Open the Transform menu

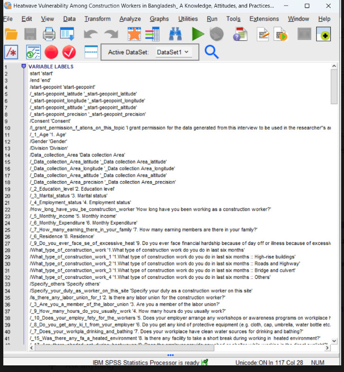[x=97, y=19]
